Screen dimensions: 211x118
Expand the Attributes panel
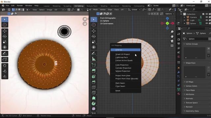pyautogui.click(x=190, y=94)
